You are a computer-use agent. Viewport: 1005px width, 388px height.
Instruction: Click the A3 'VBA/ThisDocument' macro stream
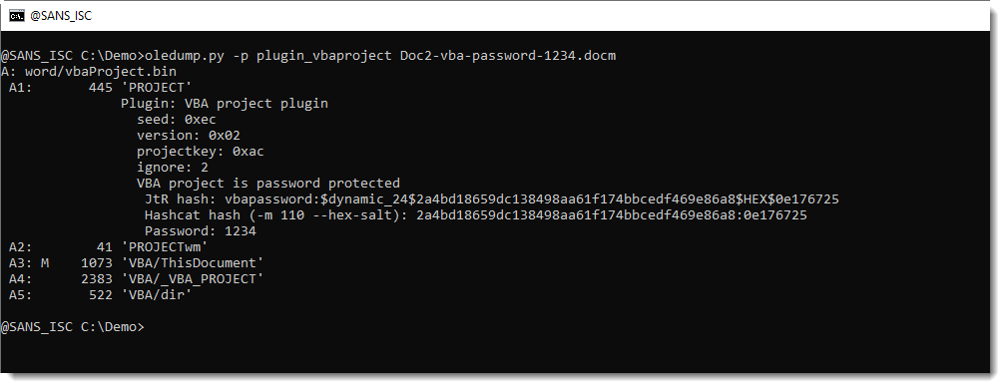coord(137,263)
